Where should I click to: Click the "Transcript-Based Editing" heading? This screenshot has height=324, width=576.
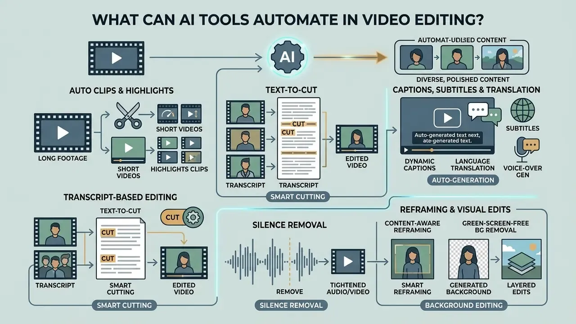[x=120, y=197]
